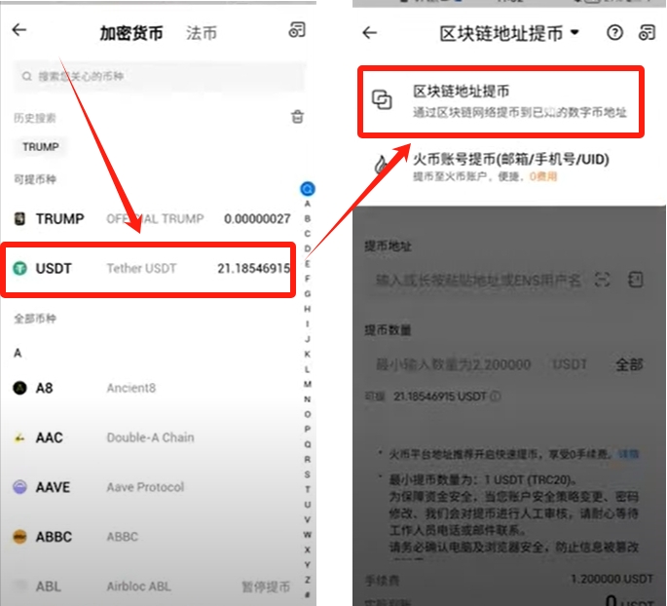Jump to search via index magnifier icon
667x606 pixels.
[308, 189]
